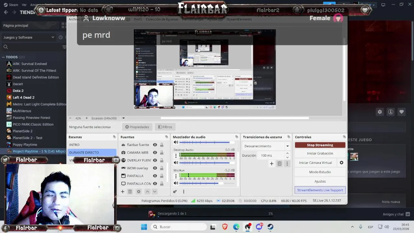
Task: Show hidden system tray icons chevron
Action: [352, 227]
